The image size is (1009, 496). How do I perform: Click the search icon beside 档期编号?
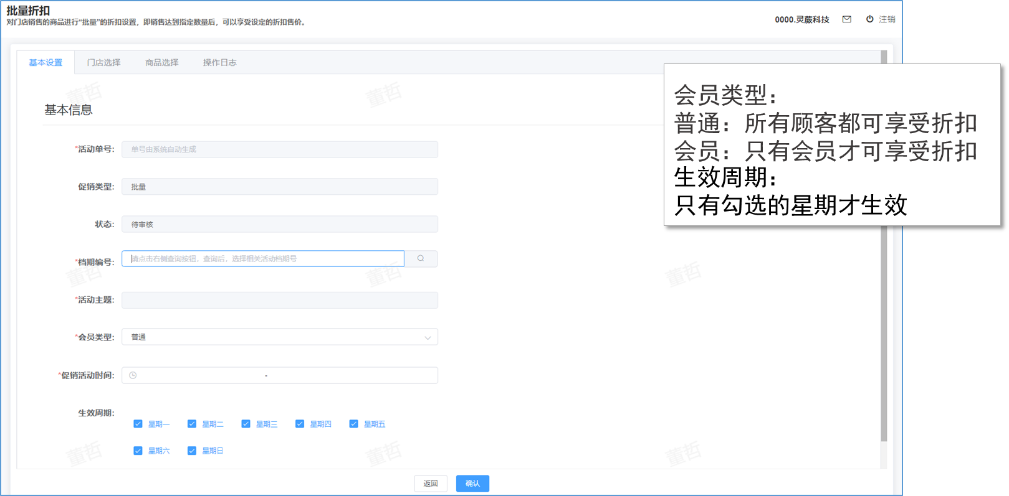pyautogui.click(x=421, y=258)
